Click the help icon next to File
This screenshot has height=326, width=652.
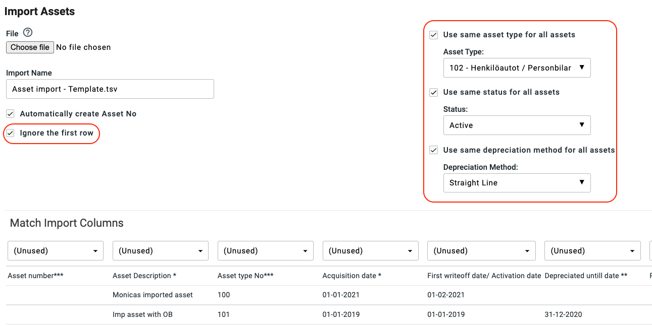[28, 33]
